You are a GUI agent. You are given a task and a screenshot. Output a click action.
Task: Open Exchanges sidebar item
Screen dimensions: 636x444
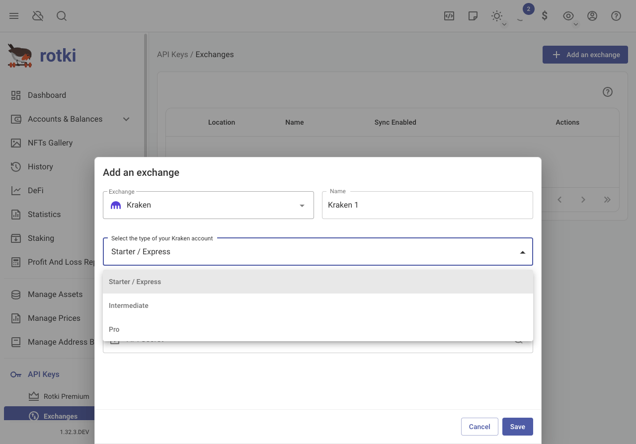pyautogui.click(x=49, y=413)
